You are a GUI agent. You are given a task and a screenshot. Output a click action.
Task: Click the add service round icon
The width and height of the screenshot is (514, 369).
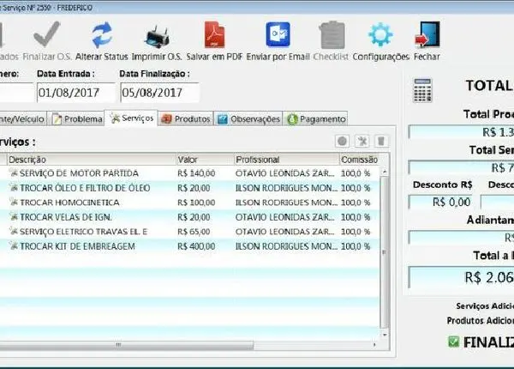[x=342, y=142]
